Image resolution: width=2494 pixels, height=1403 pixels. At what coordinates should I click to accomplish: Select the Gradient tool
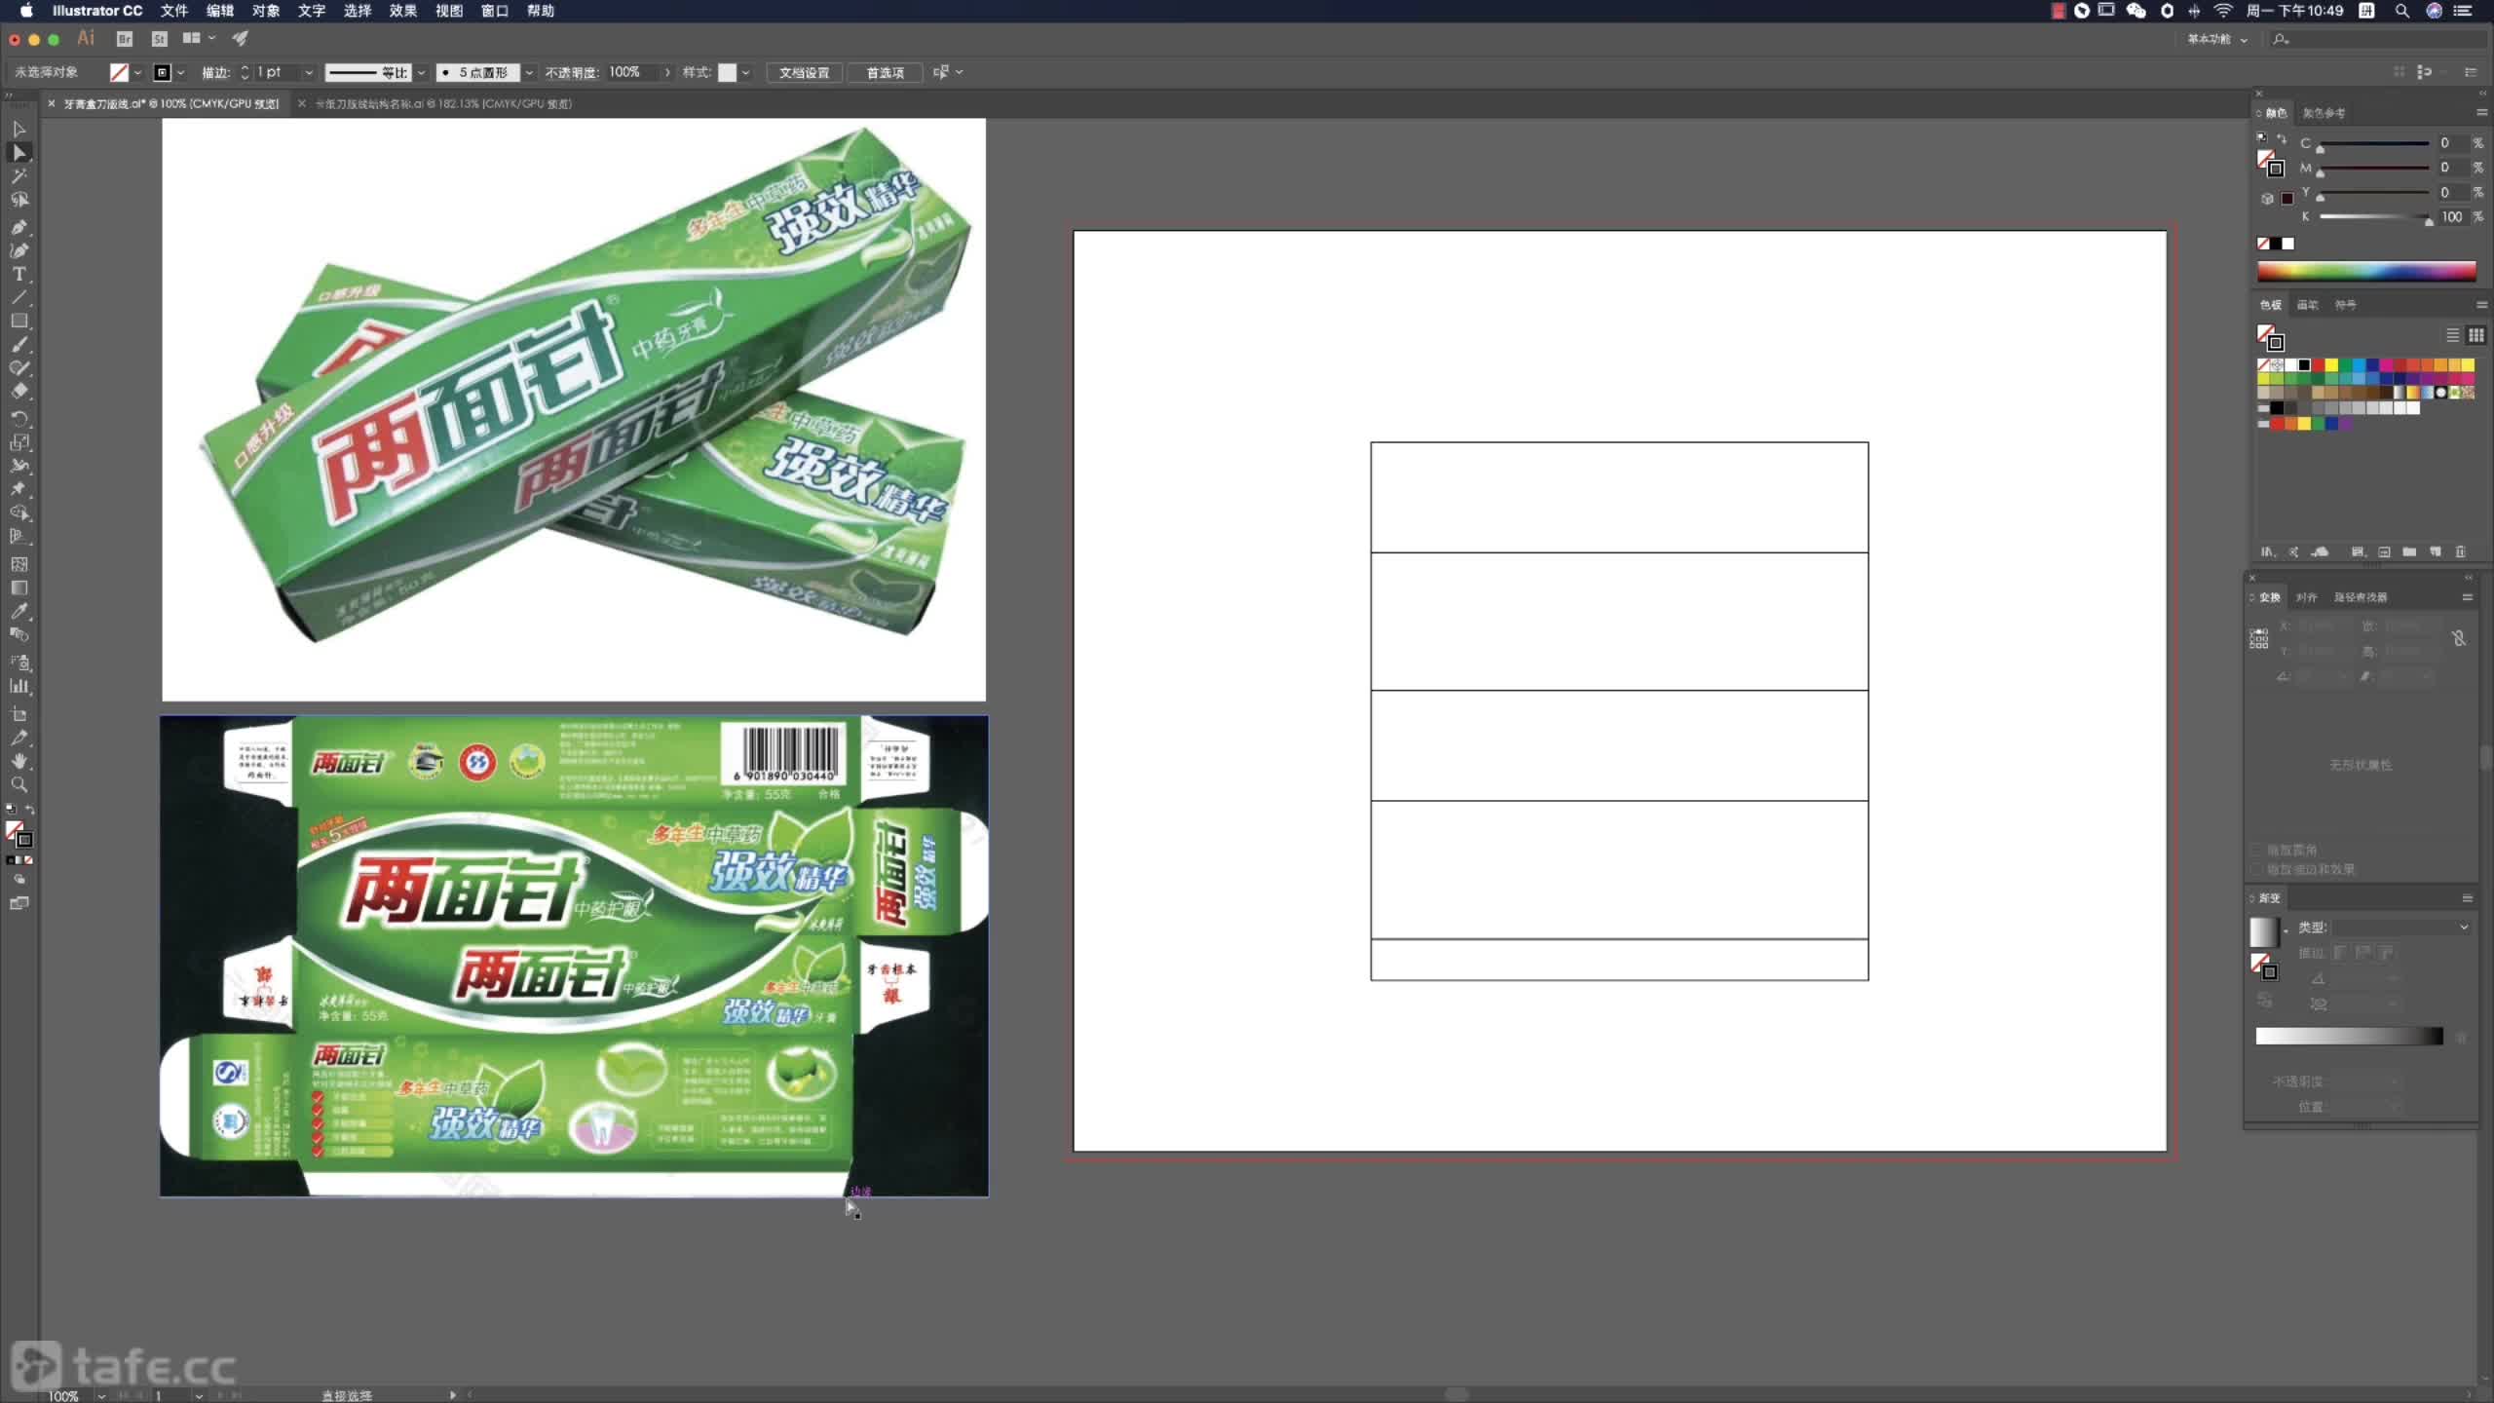pyautogui.click(x=19, y=588)
